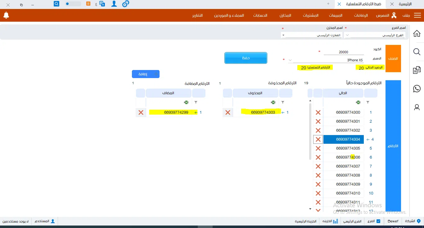Image resolution: width=424 pixels, height=228 pixels.
Task: Expand the اسم المخزن warehouse dropdown
Action: pos(283,35)
